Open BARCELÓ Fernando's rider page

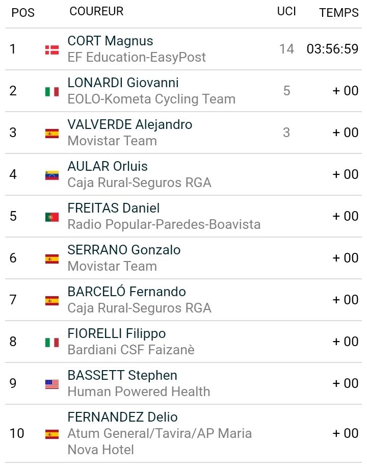tap(126, 292)
